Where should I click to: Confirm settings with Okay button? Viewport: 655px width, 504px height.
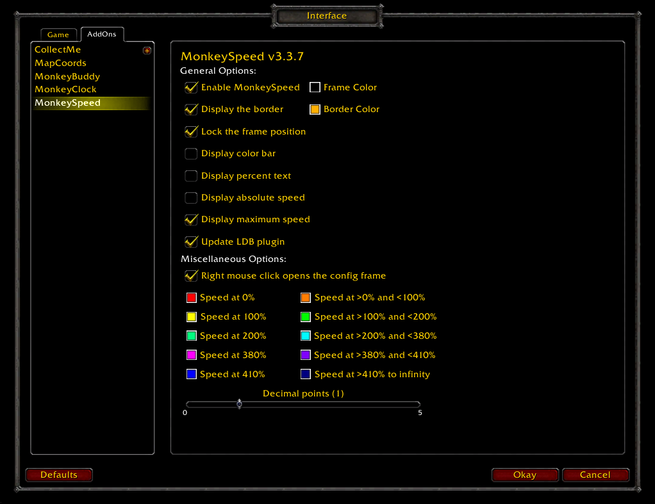525,475
